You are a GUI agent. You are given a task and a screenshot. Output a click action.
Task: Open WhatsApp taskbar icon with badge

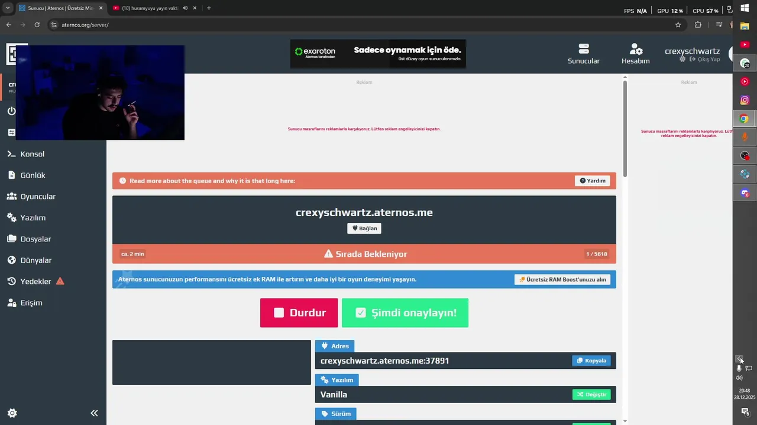[745, 63]
